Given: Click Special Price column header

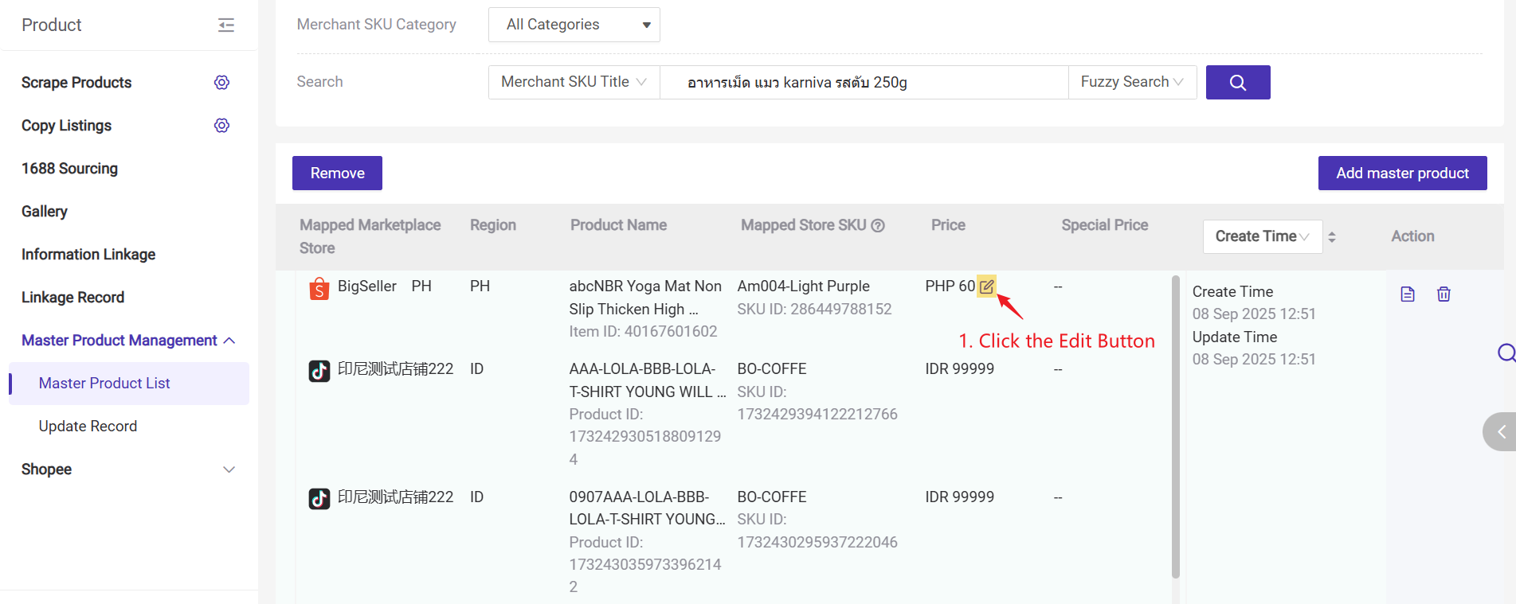Looking at the screenshot, I should [1104, 225].
